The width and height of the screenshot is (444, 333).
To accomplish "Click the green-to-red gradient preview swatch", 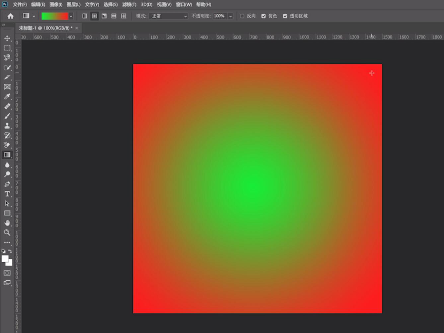I will point(55,16).
